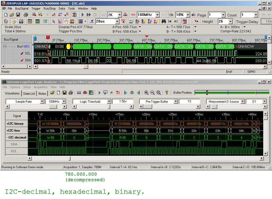Click the zoom full magnifier in LogicPort

(159, 93)
